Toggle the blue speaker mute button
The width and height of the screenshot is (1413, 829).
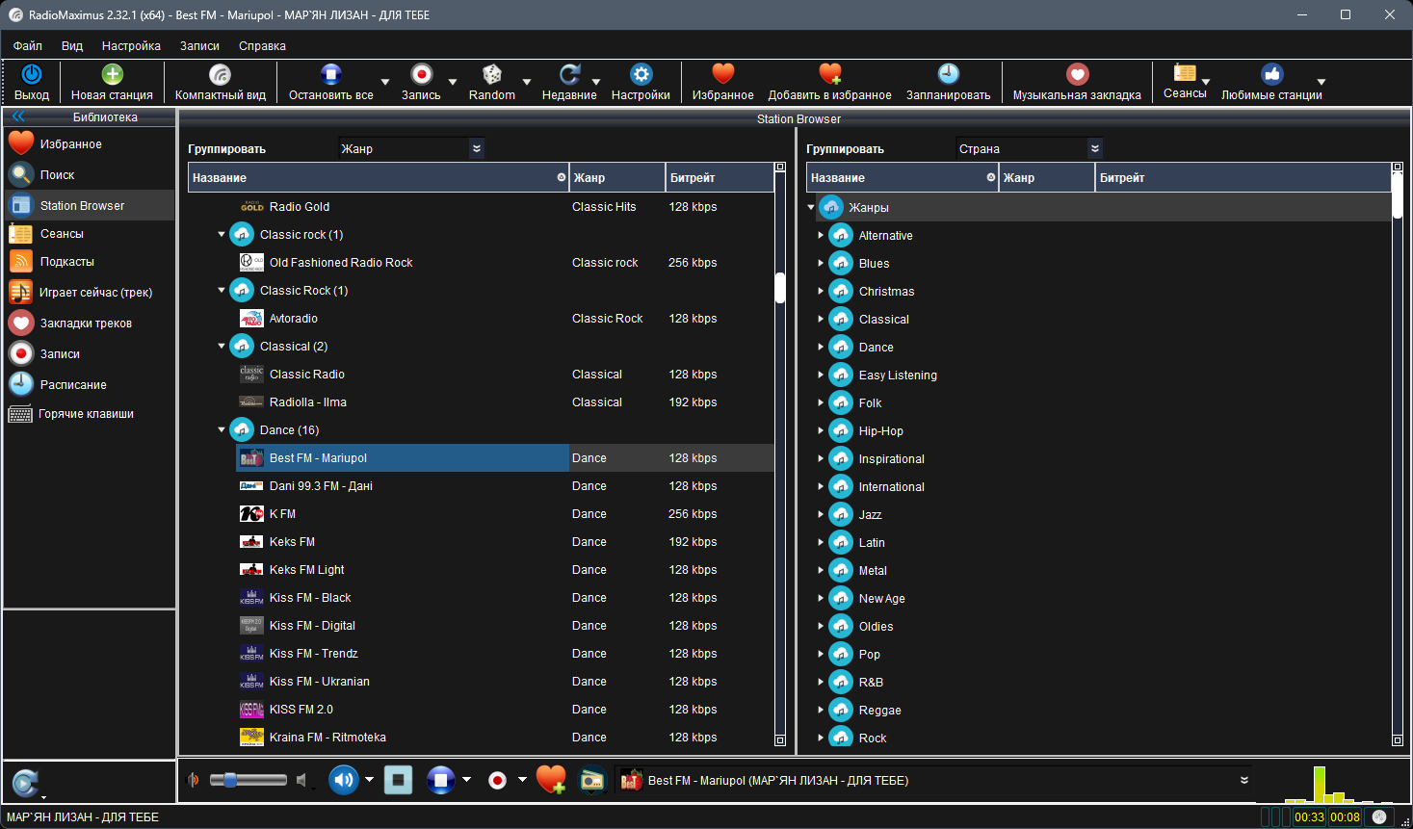tap(343, 780)
